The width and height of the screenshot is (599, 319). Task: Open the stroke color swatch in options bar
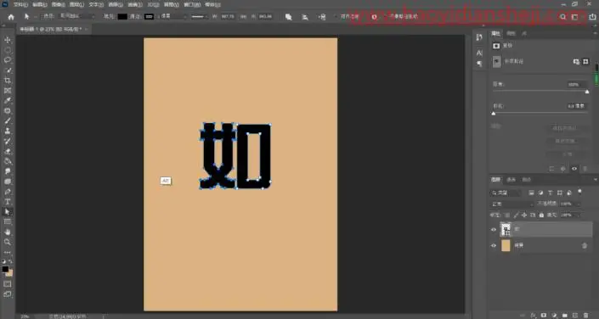click(149, 17)
